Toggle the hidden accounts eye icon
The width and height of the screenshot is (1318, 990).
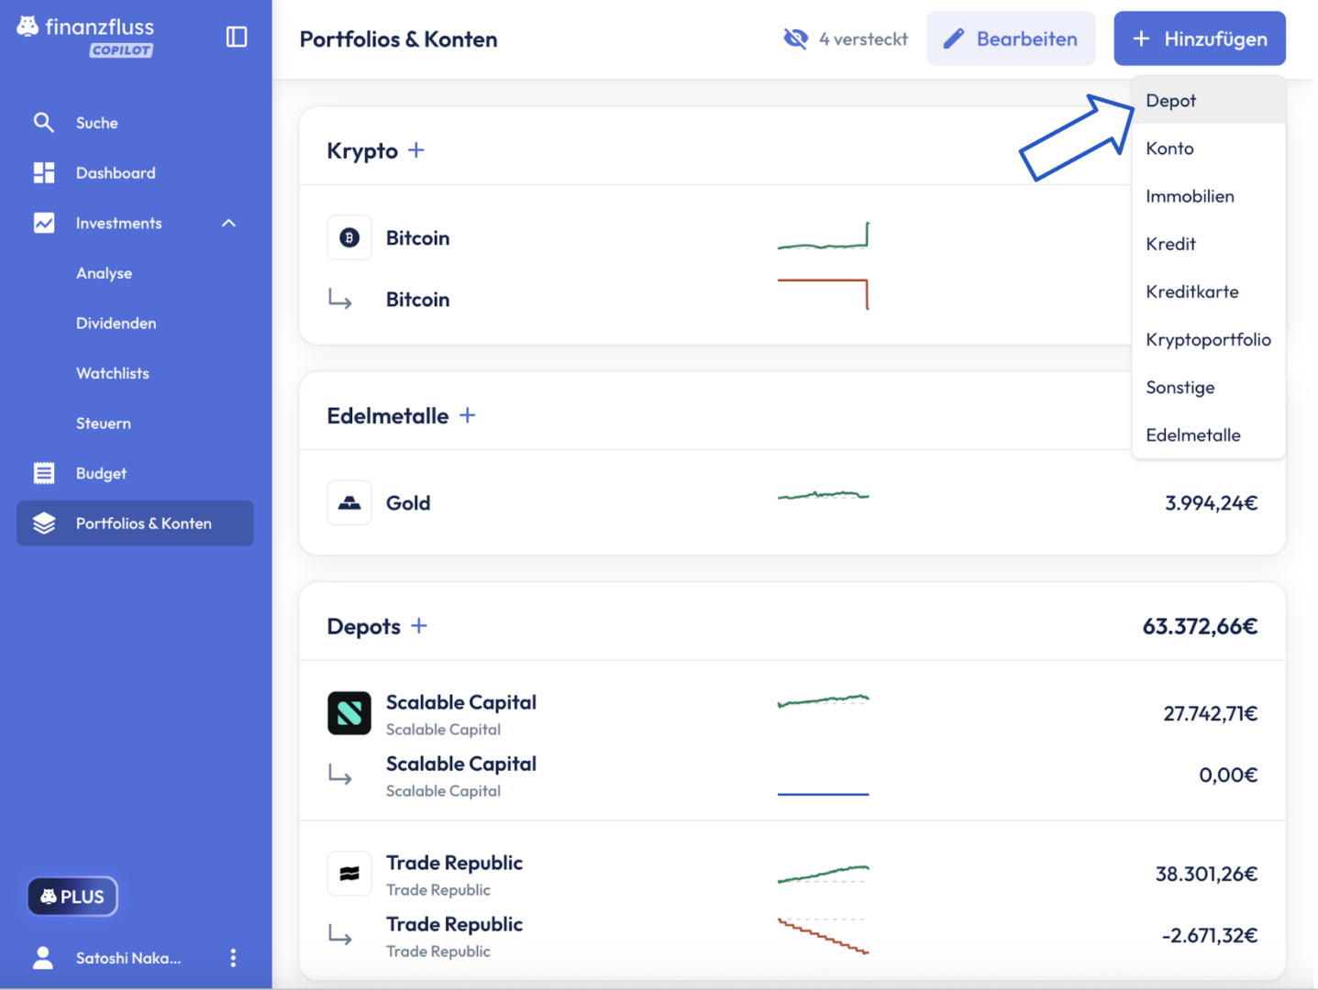795,38
